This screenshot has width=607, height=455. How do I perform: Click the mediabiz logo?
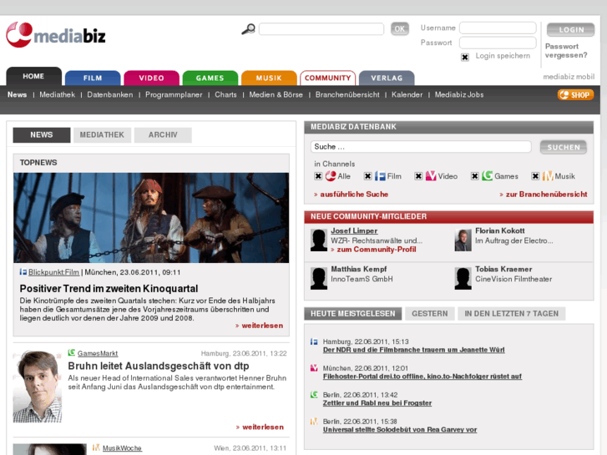pos(56,35)
